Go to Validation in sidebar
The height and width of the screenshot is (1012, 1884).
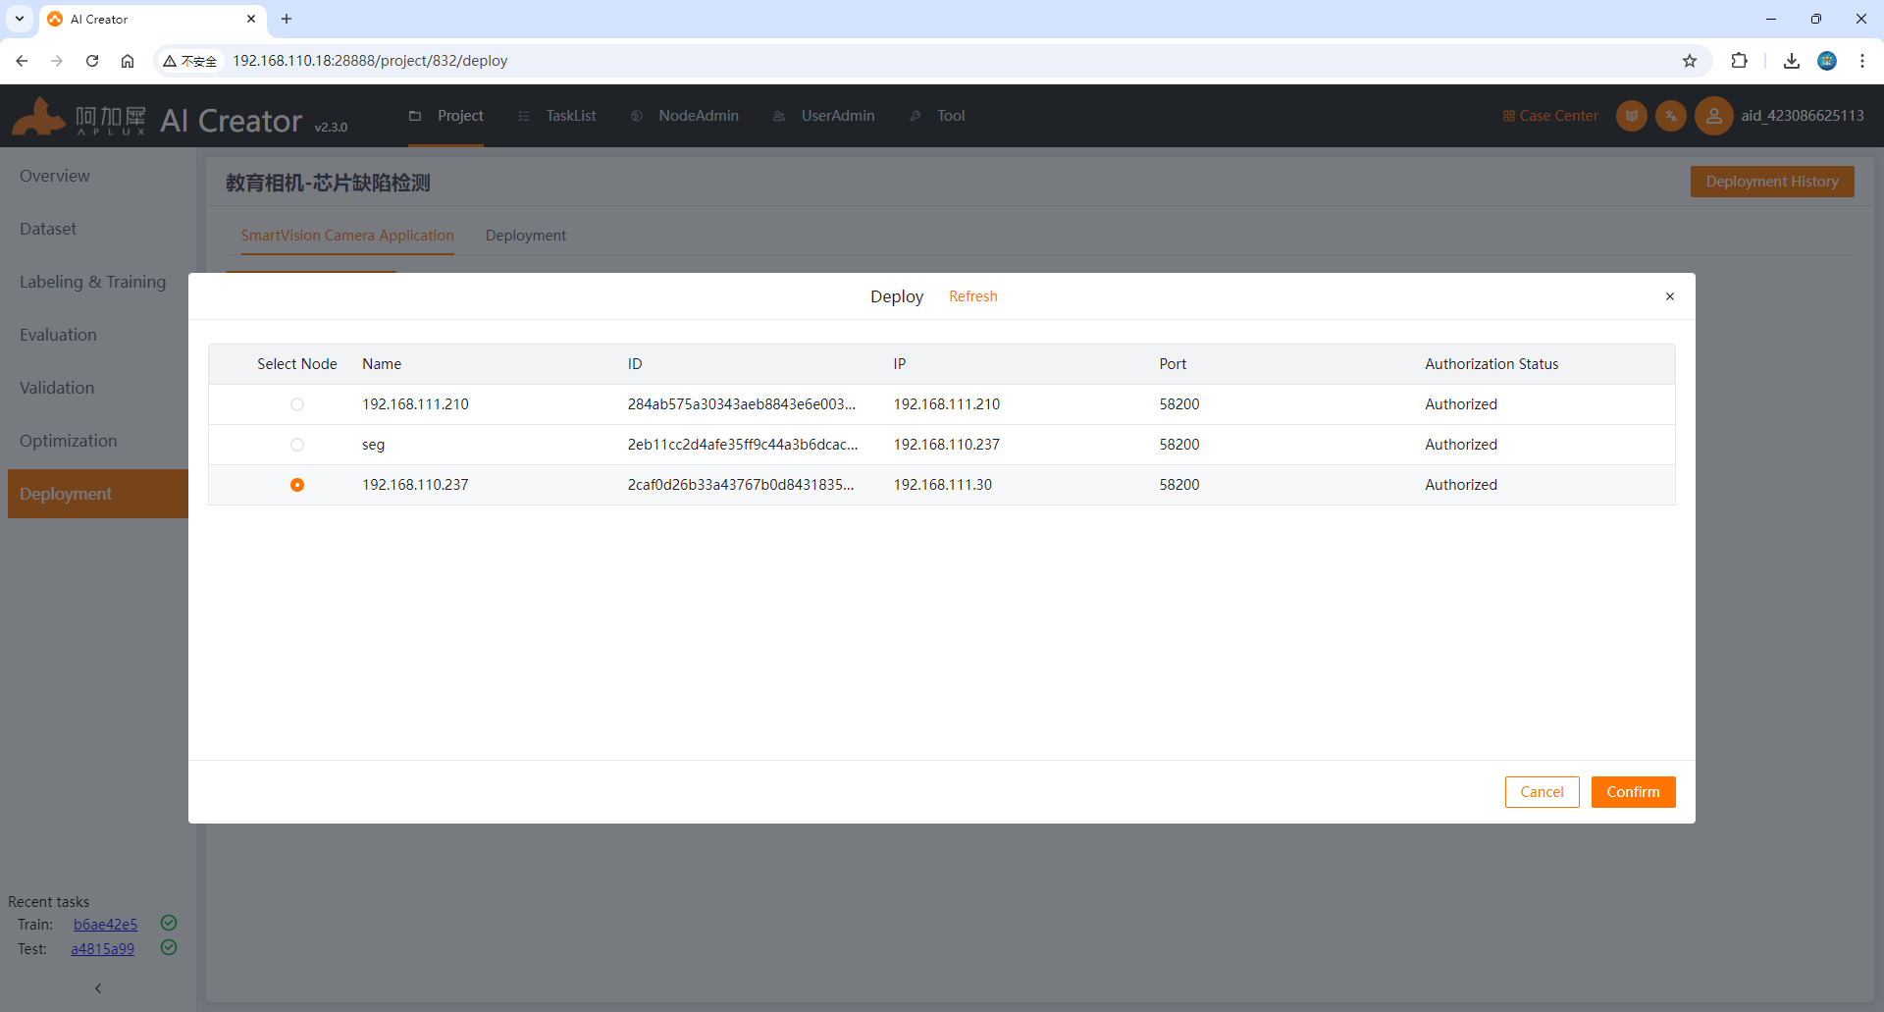click(57, 388)
